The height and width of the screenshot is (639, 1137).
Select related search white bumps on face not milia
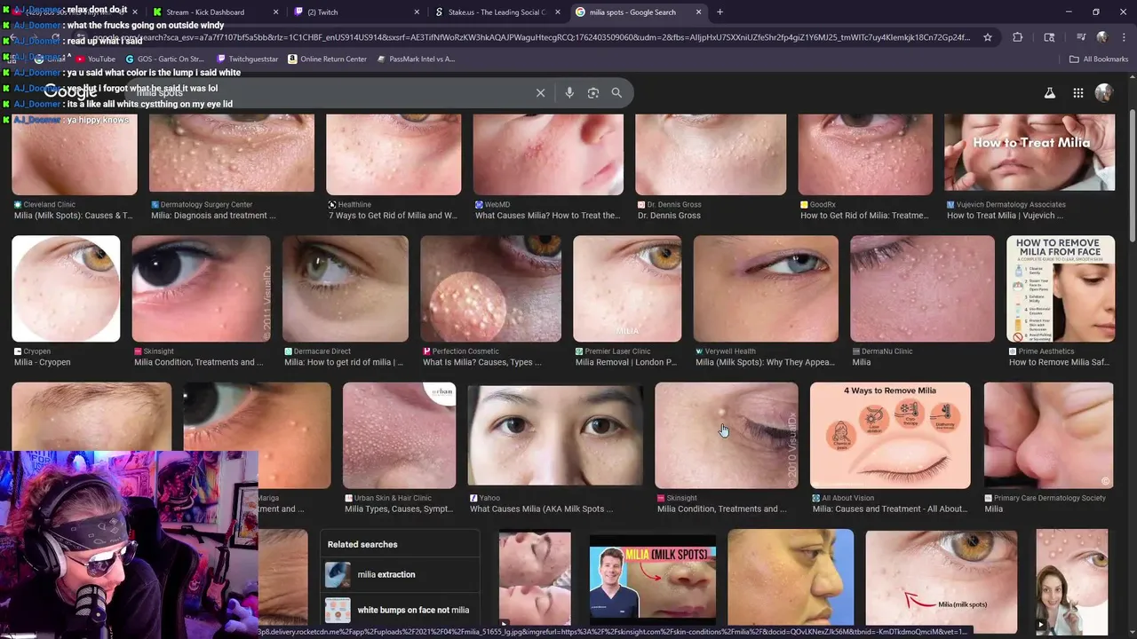(x=400, y=610)
